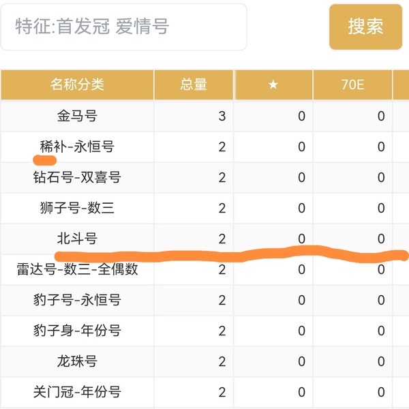Open the 钻石号-双喜号 entry
This screenshot has height=409, width=409.
pos(77,177)
